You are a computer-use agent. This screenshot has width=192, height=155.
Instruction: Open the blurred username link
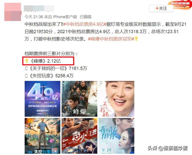coord(39,8)
